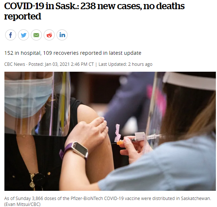Click the photo caption about Pfizer-BioNTech doses
This screenshot has height=207, width=217.
coord(108,199)
